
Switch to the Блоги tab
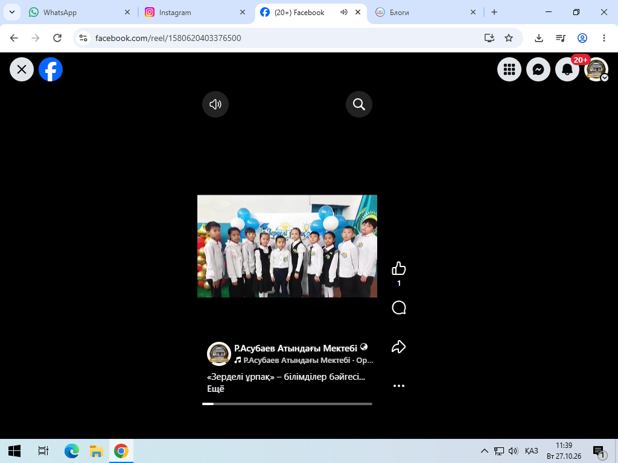pos(425,12)
